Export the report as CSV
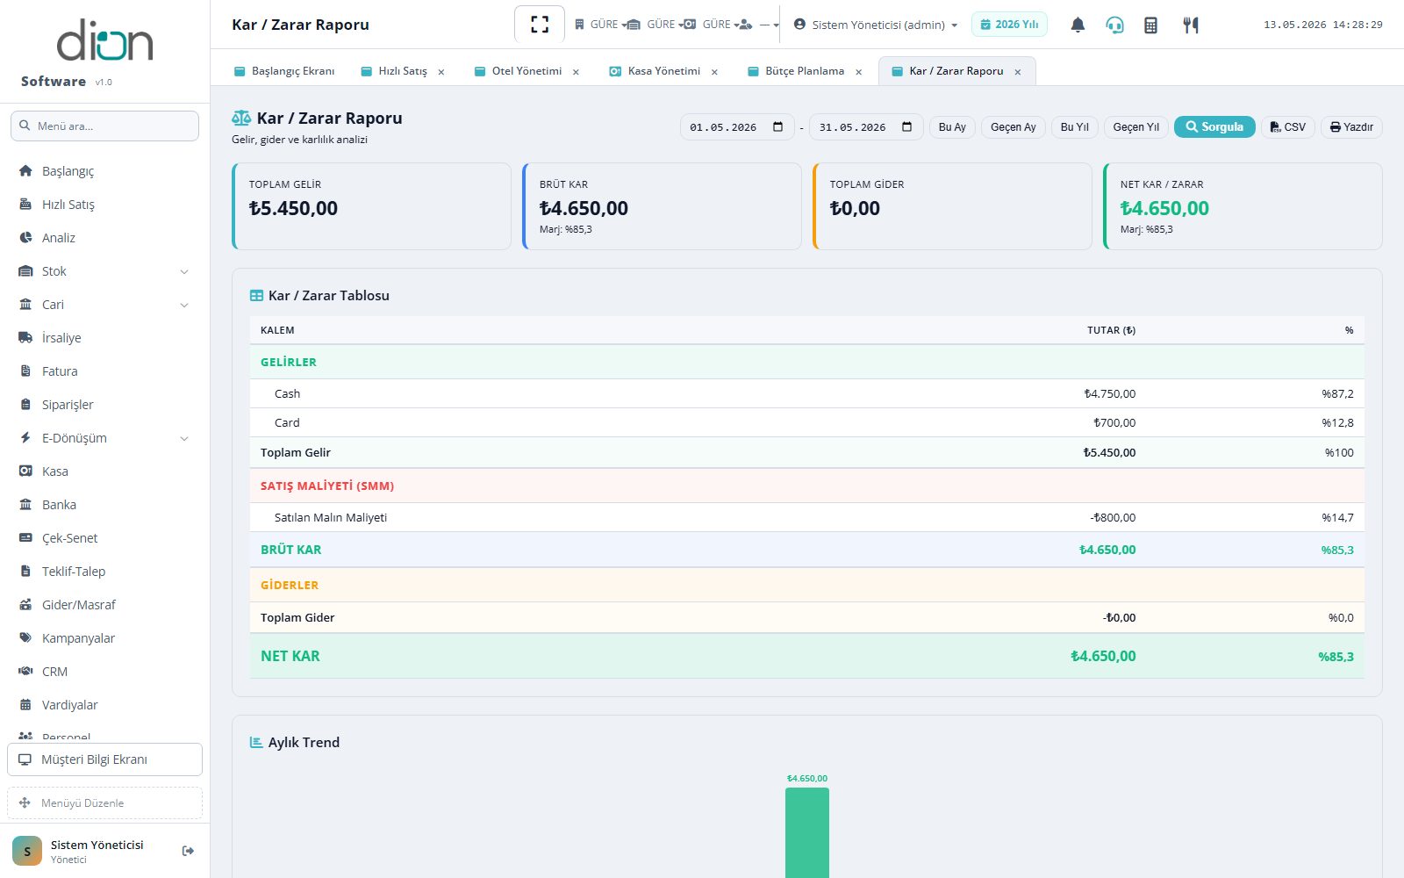Viewport: 1404px width, 878px height. click(x=1288, y=127)
